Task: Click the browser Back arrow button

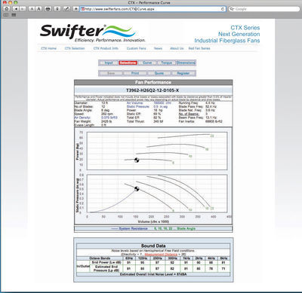Action: click(x=16, y=9)
